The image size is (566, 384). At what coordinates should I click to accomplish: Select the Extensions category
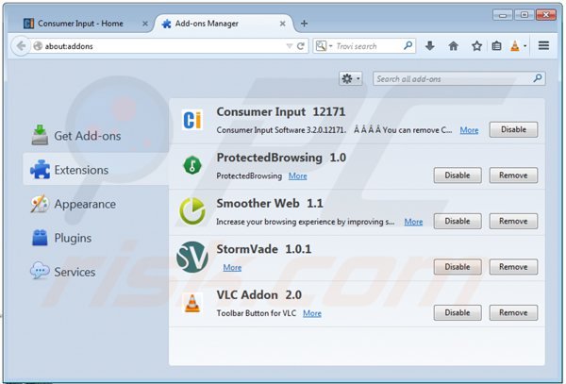pyautogui.click(x=95, y=170)
